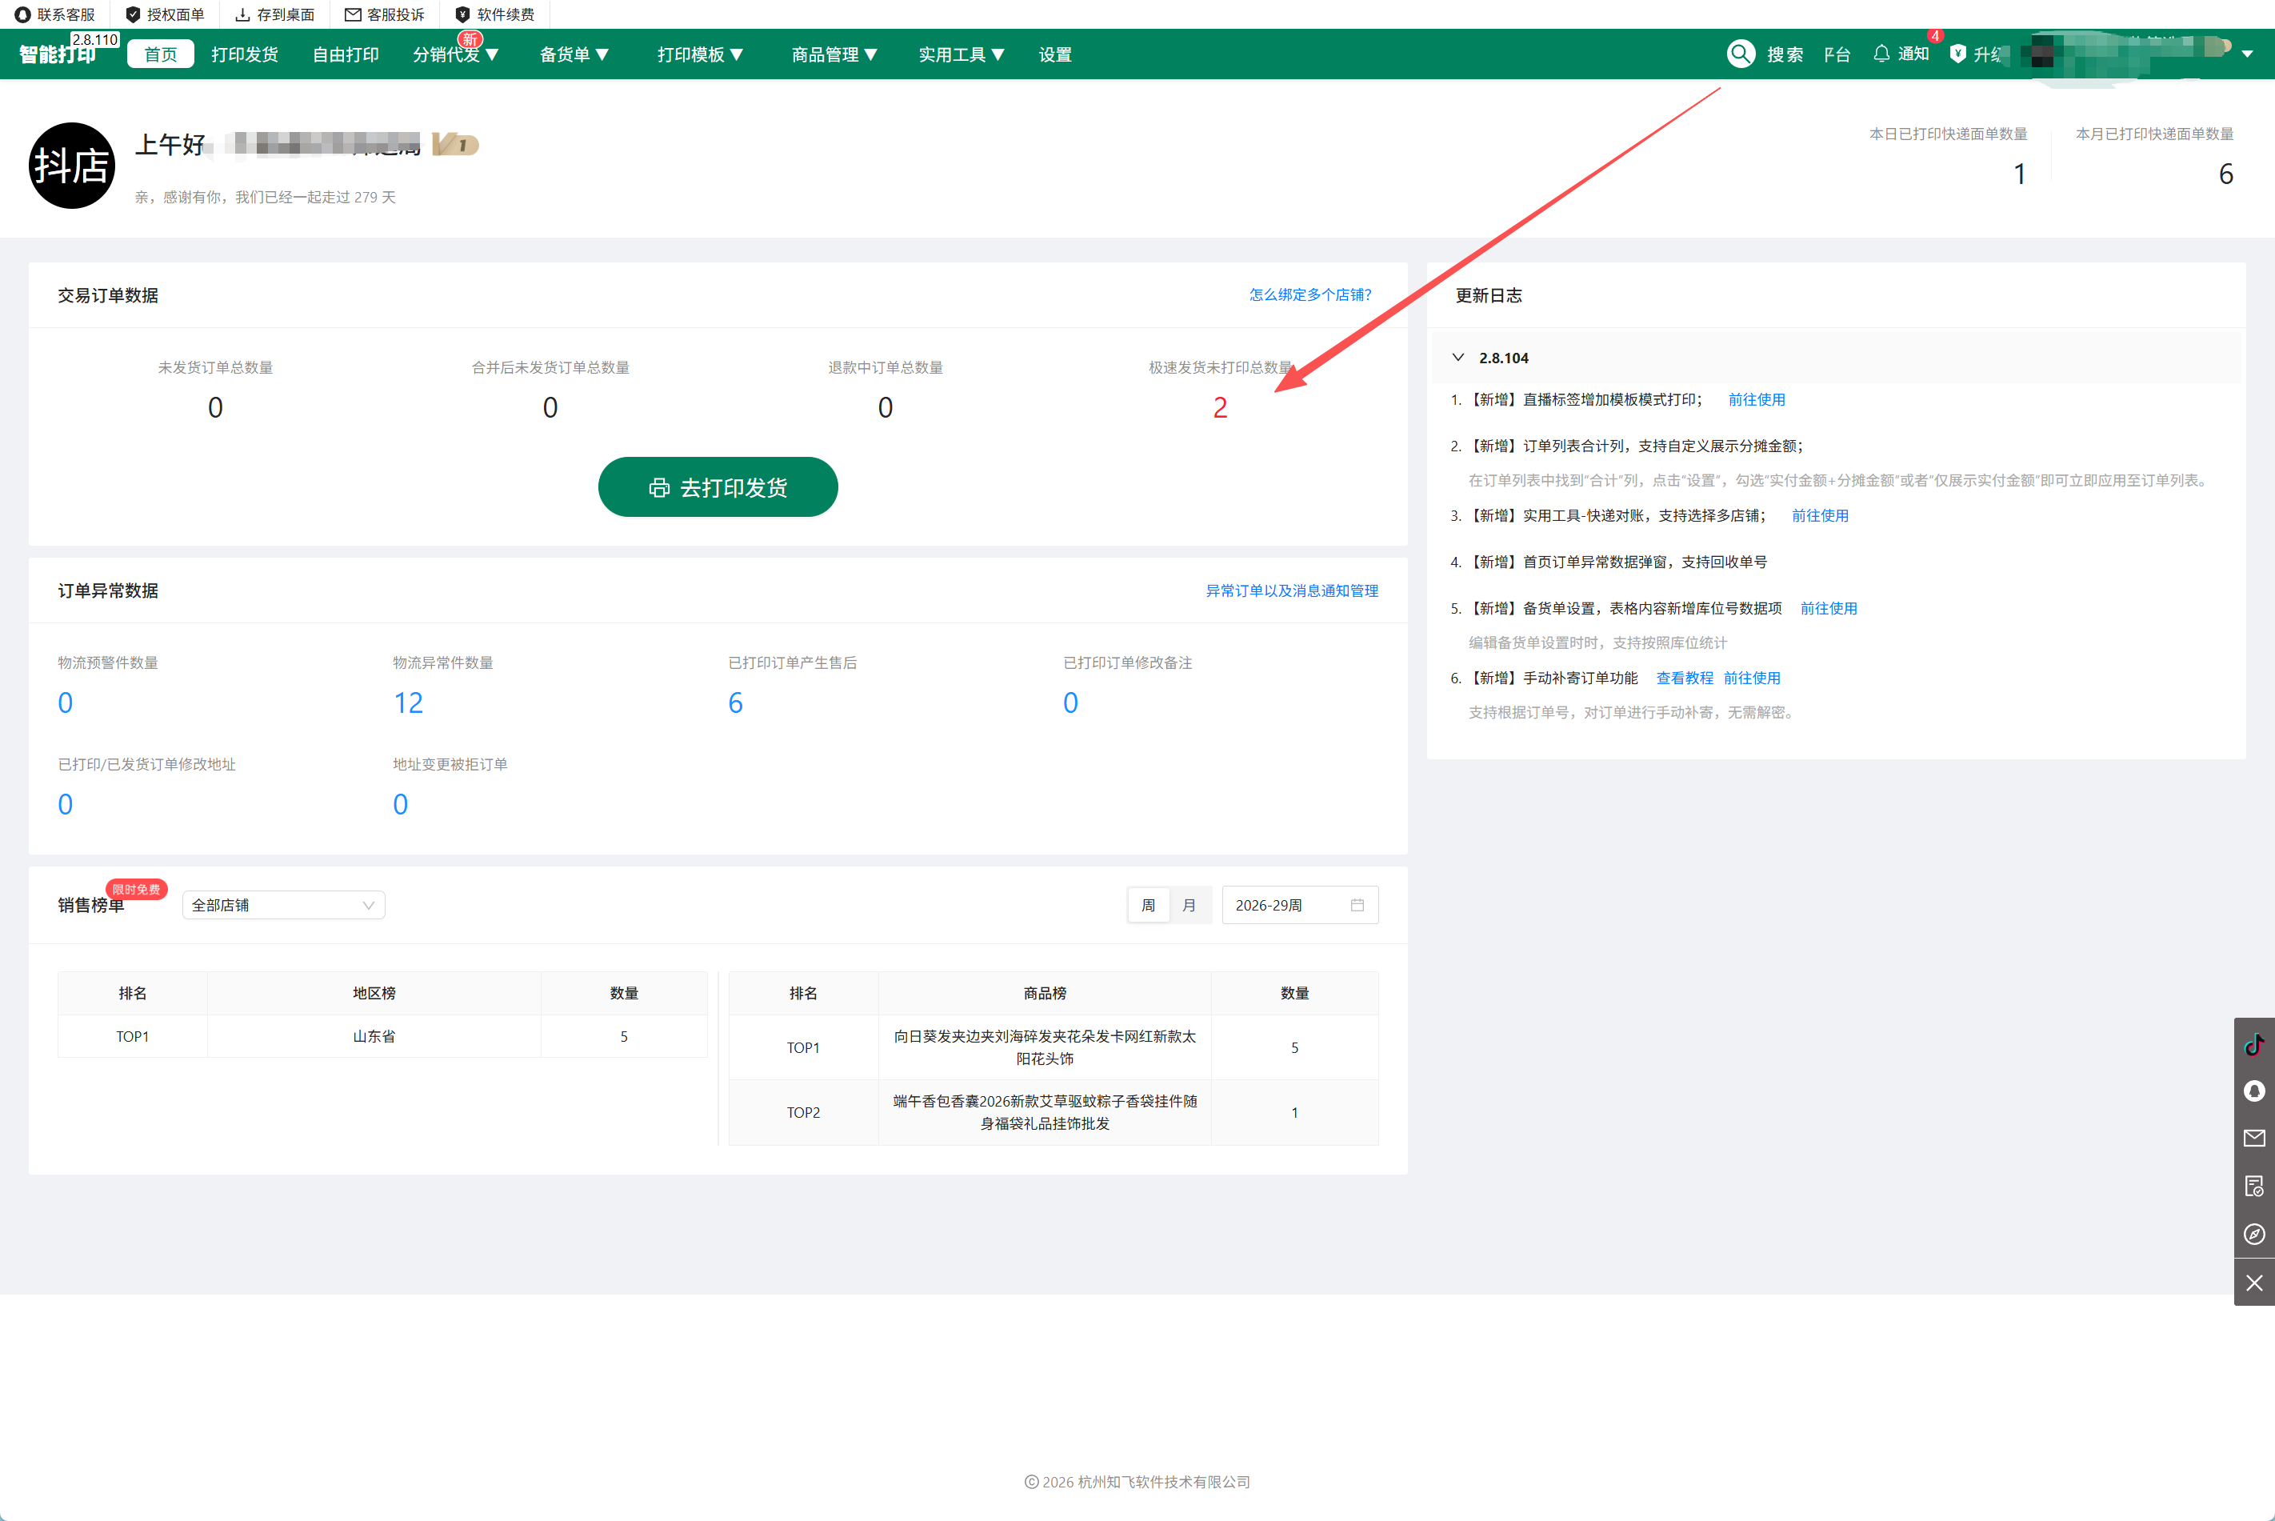Viewport: 2275px width, 1521px height.
Task: Go to the 设置 menu item
Action: [x=1055, y=54]
